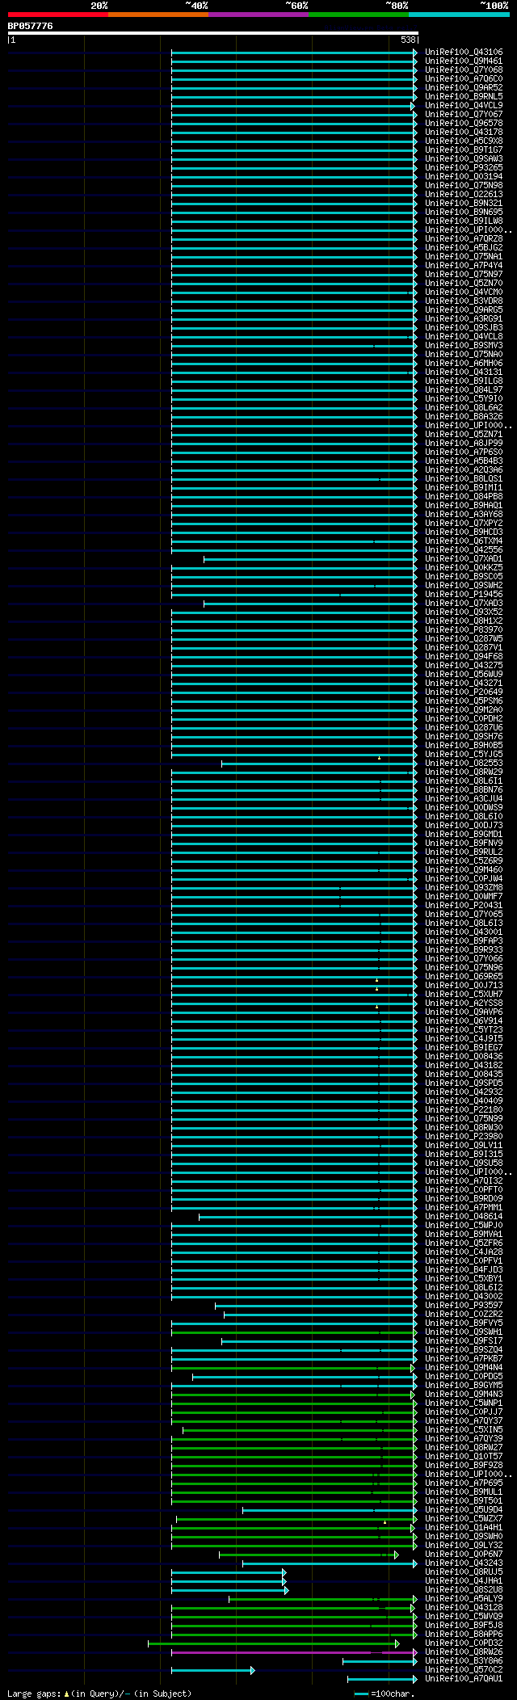Open hit UniRef100_Q43106
The width and height of the screenshot is (517, 1700).
464,53
